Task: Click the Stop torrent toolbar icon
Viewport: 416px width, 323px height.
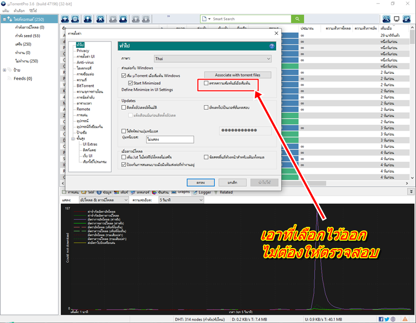Action: (x=123, y=19)
